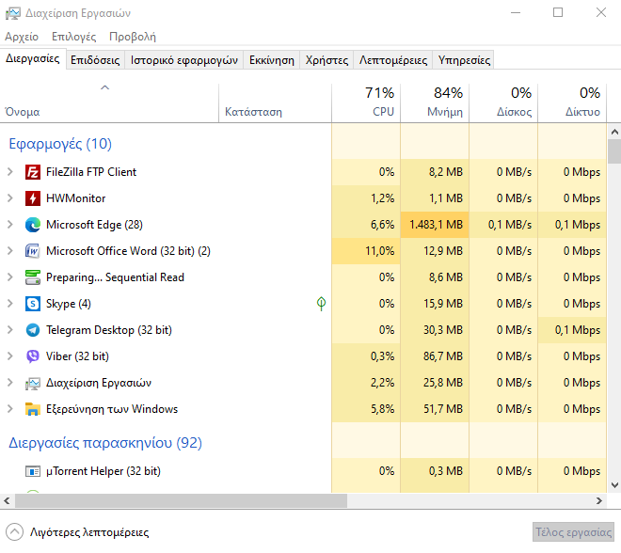Image resolution: width=621 pixels, height=553 pixels.
Task: Sort by the Δίκτυο column header
Action: pyautogui.click(x=572, y=103)
